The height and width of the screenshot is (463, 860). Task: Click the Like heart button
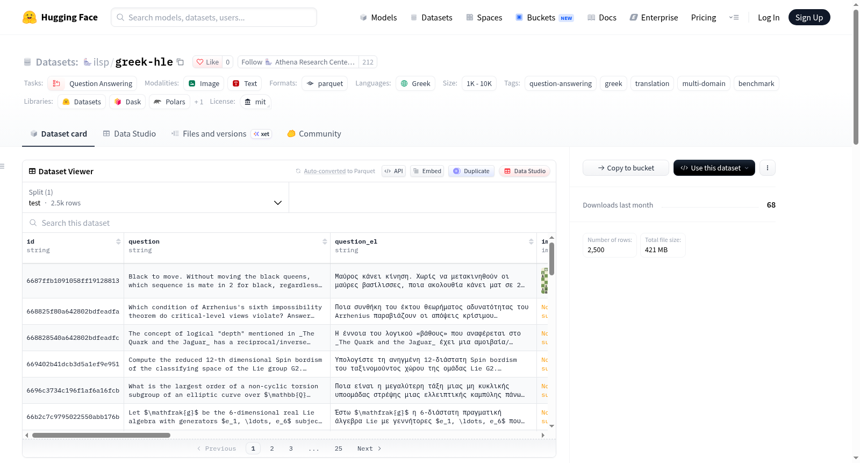click(x=207, y=62)
